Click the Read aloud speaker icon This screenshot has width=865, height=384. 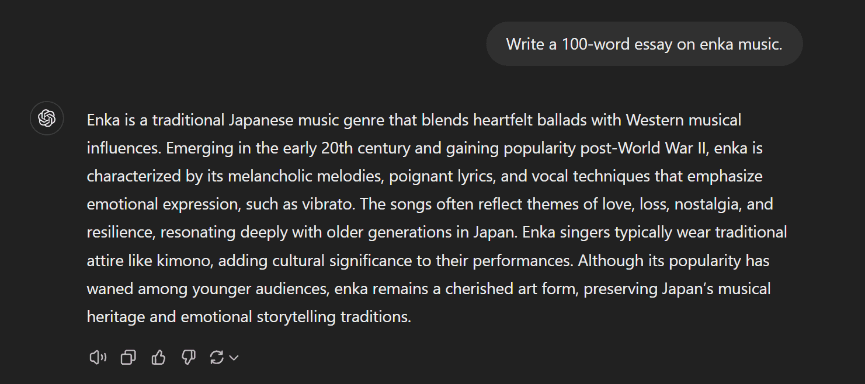click(x=98, y=357)
